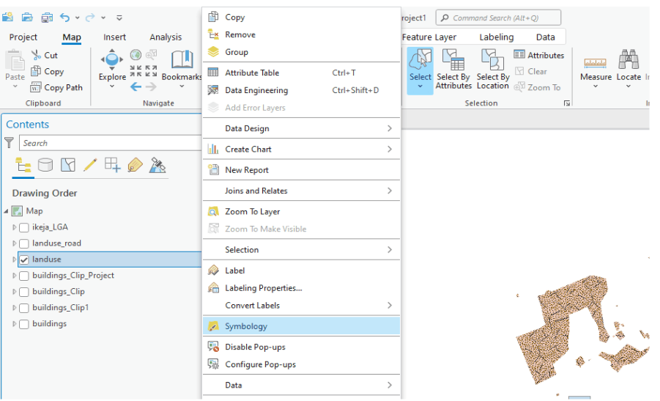Viewport: 660px width, 401px height.
Task: Click the Attributes button in Selection group
Action: point(539,55)
